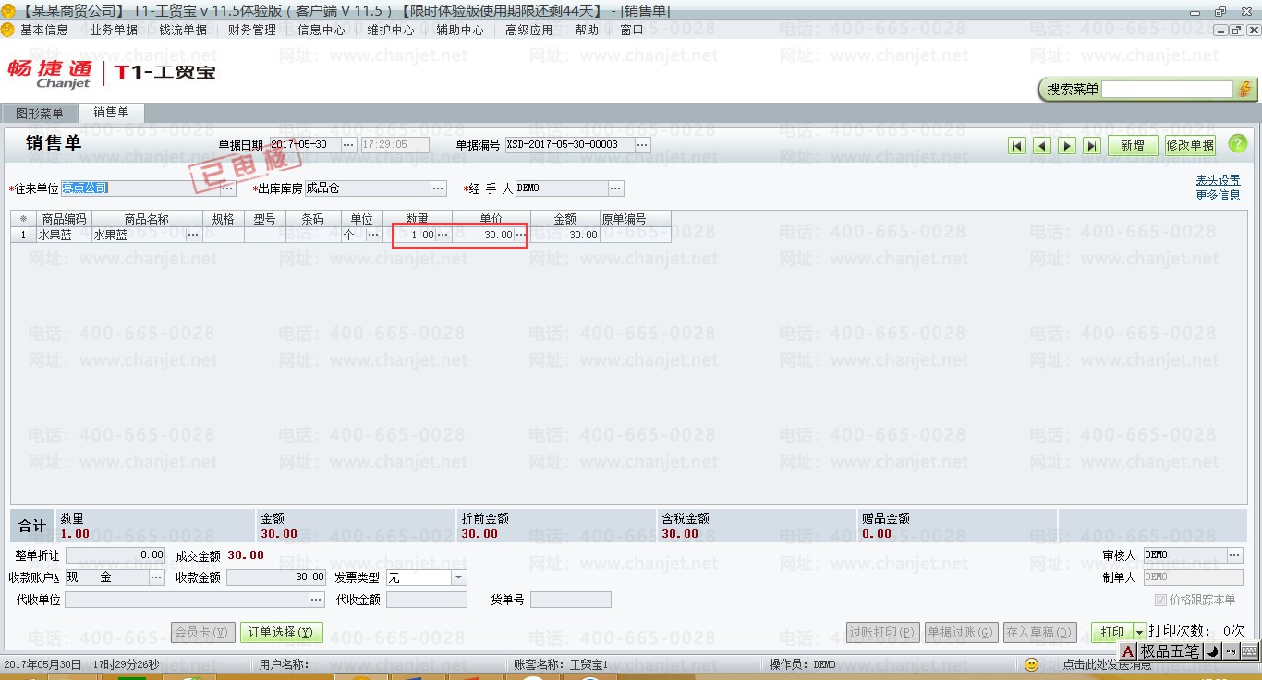Jump to the first sales record
Image resolution: width=1262 pixels, height=680 pixels.
coord(1017,145)
